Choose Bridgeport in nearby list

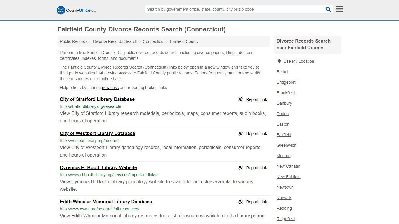tap(286, 82)
